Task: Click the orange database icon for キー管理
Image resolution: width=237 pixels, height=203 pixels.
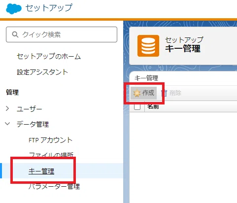Action: pyautogui.click(x=148, y=46)
